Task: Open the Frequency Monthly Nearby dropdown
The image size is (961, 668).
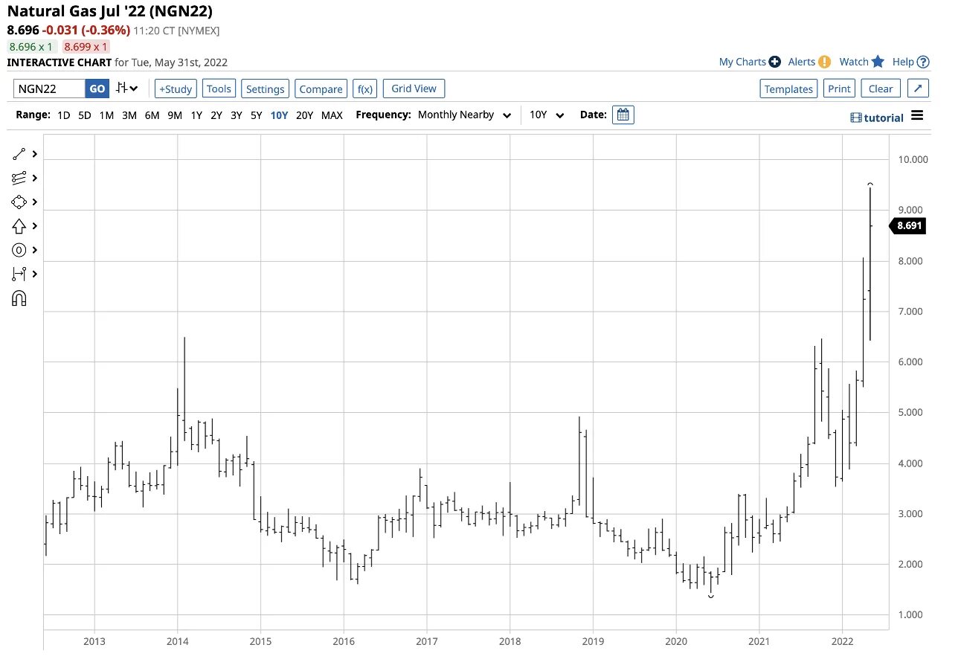Action: pos(464,115)
